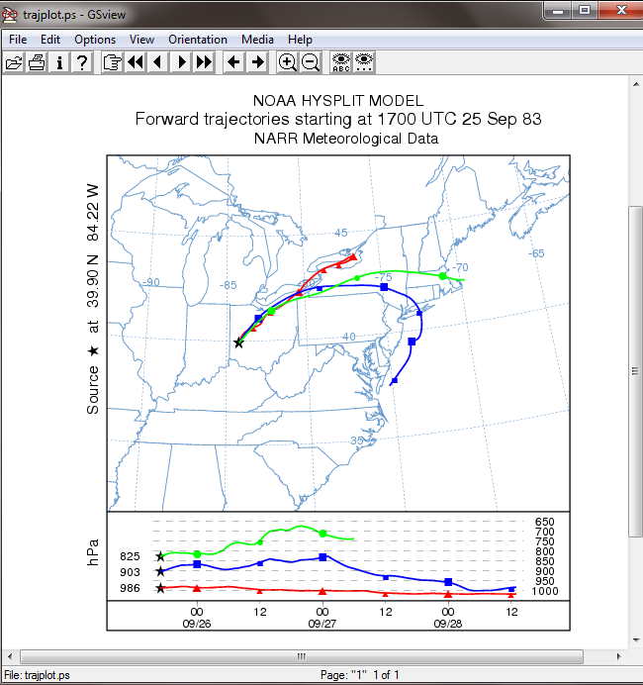Click the '650' hPa scale label
The width and height of the screenshot is (643, 685).
[545, 522]
